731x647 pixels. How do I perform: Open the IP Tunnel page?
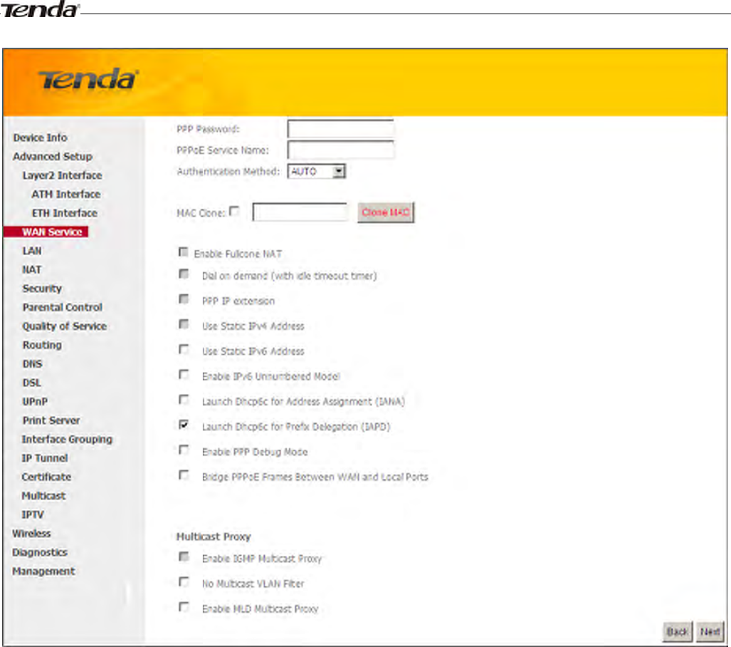pos(45,458)
